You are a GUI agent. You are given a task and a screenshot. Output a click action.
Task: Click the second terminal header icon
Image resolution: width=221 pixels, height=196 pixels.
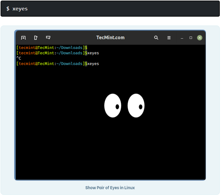coord(36,38)
